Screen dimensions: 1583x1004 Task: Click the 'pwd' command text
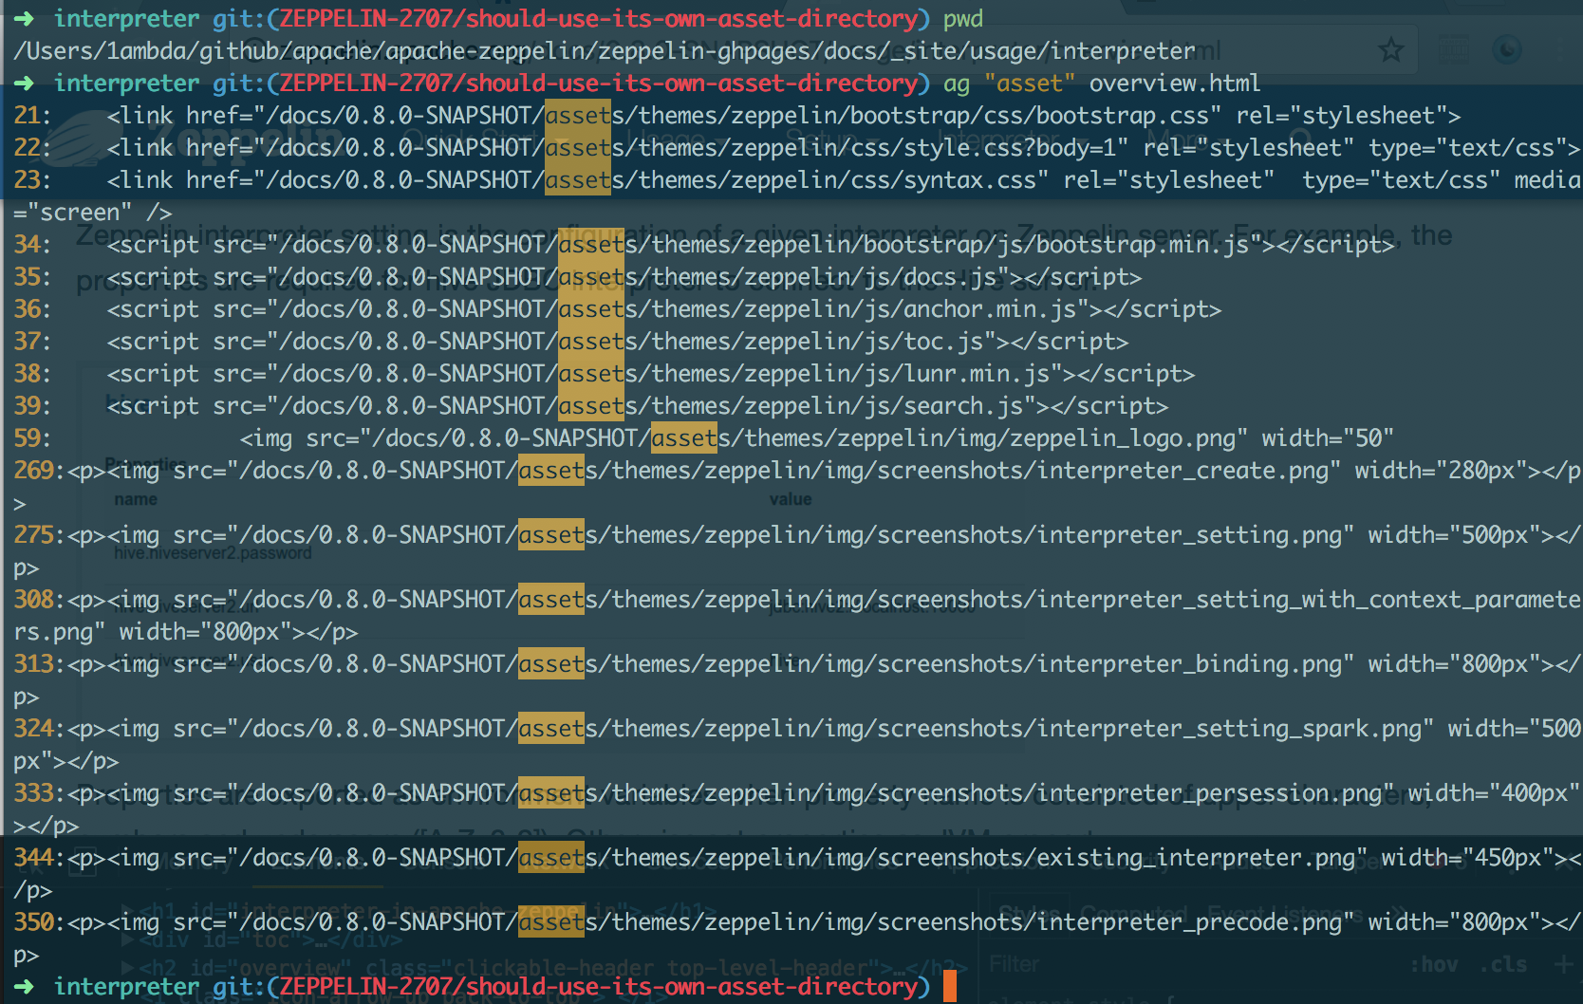point(963,19)
